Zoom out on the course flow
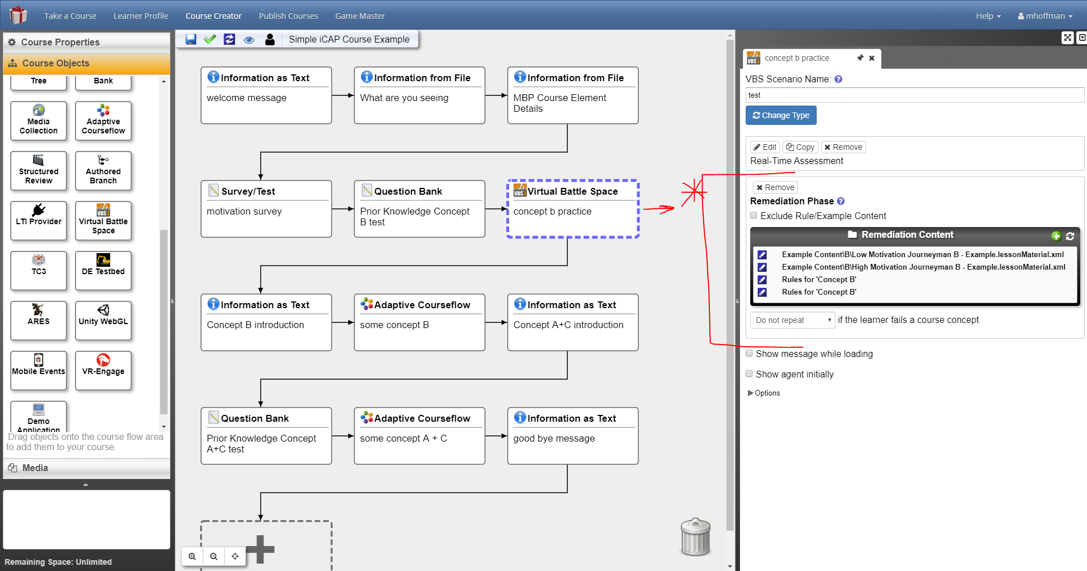Viewport: 1087px width, 571px height. [214, 556]
